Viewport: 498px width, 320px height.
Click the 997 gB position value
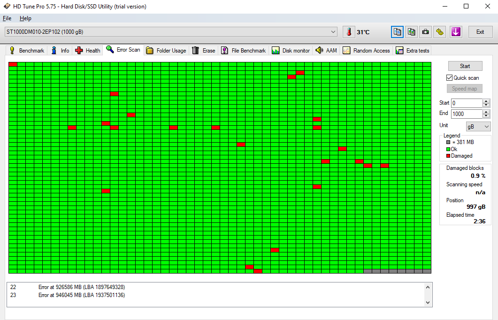(476, 206)
